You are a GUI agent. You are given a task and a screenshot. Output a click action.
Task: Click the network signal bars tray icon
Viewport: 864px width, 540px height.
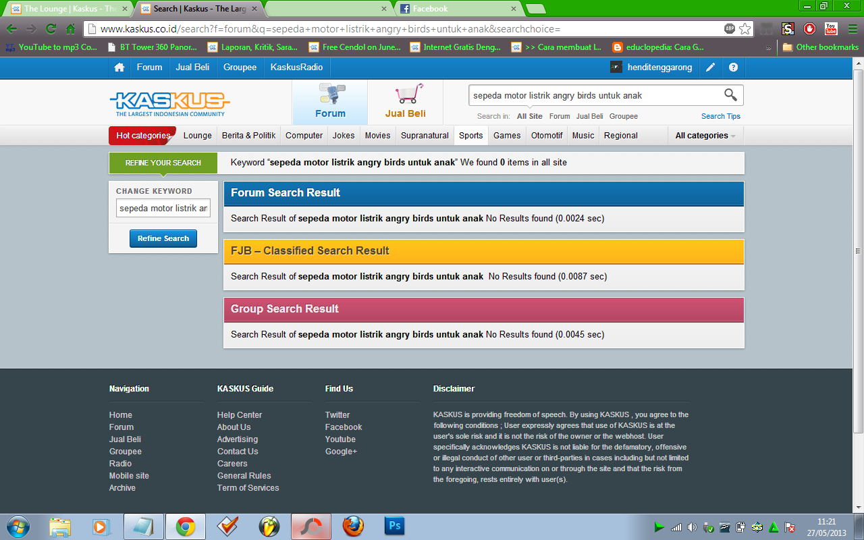tap(676, 527)
